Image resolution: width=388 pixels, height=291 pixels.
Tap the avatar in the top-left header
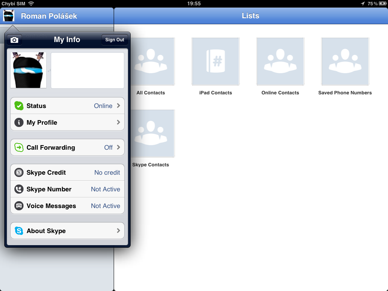9,16
